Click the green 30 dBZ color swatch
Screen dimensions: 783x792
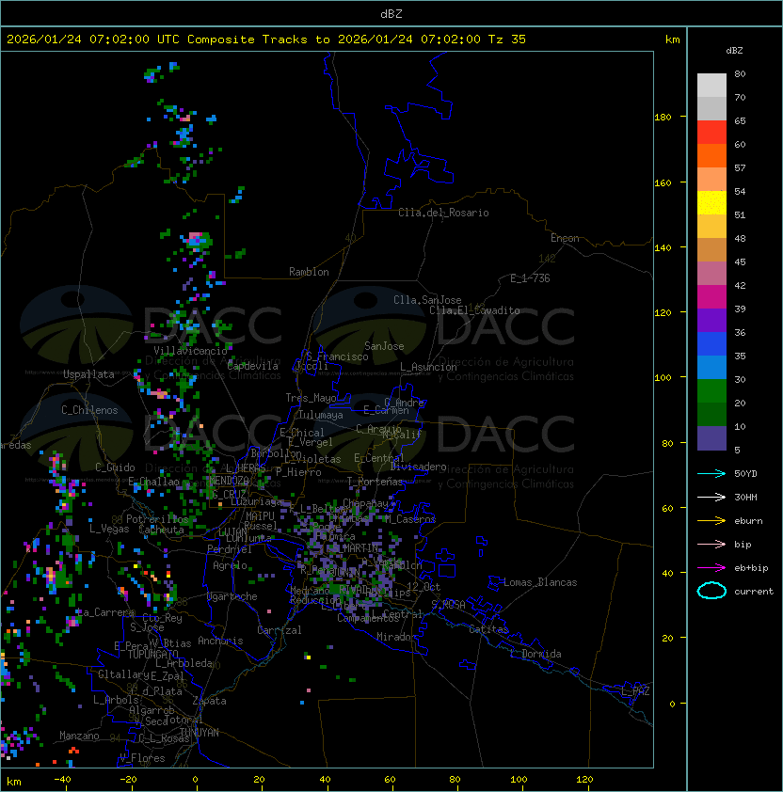[x=711, y=391]
